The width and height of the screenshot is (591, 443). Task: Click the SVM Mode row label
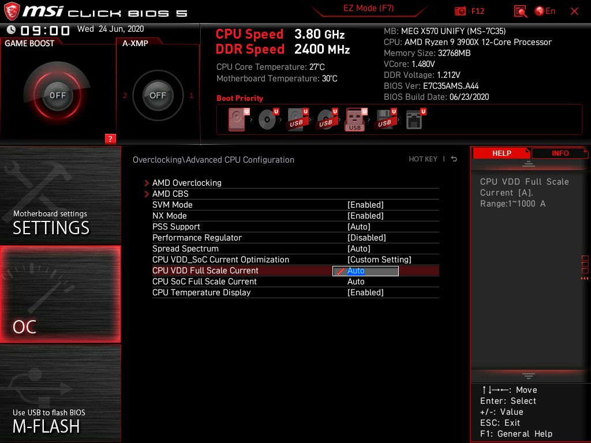click(x=172, y=205)
